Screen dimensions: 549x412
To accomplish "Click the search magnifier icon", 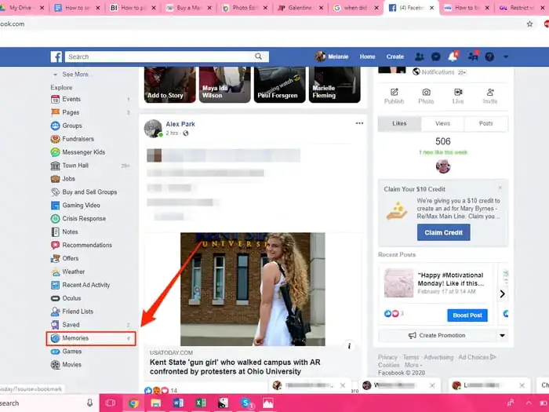I will (258, 57).
